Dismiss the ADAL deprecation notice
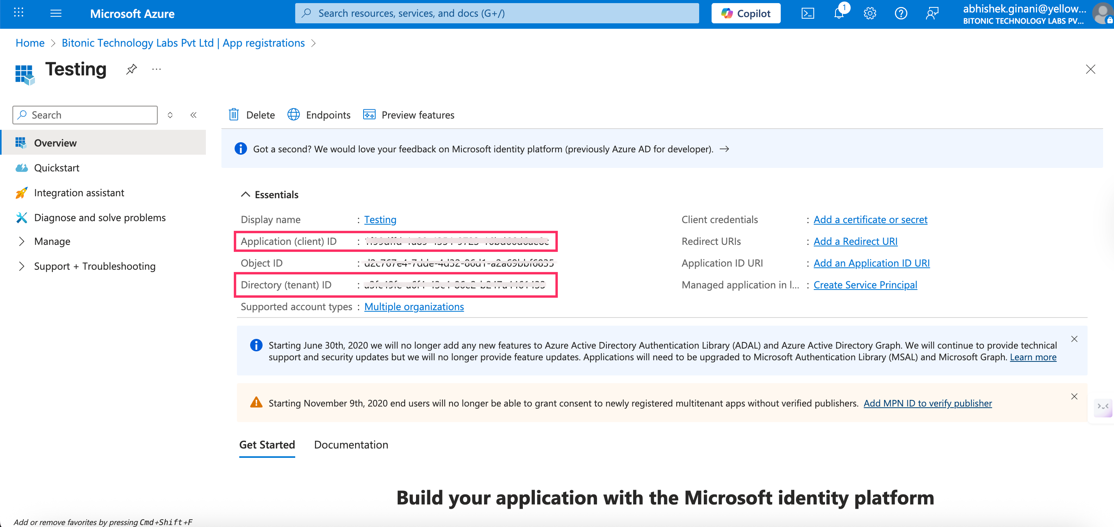The width and height of the screenshot is (1114, 527). tap(1074, 339)
